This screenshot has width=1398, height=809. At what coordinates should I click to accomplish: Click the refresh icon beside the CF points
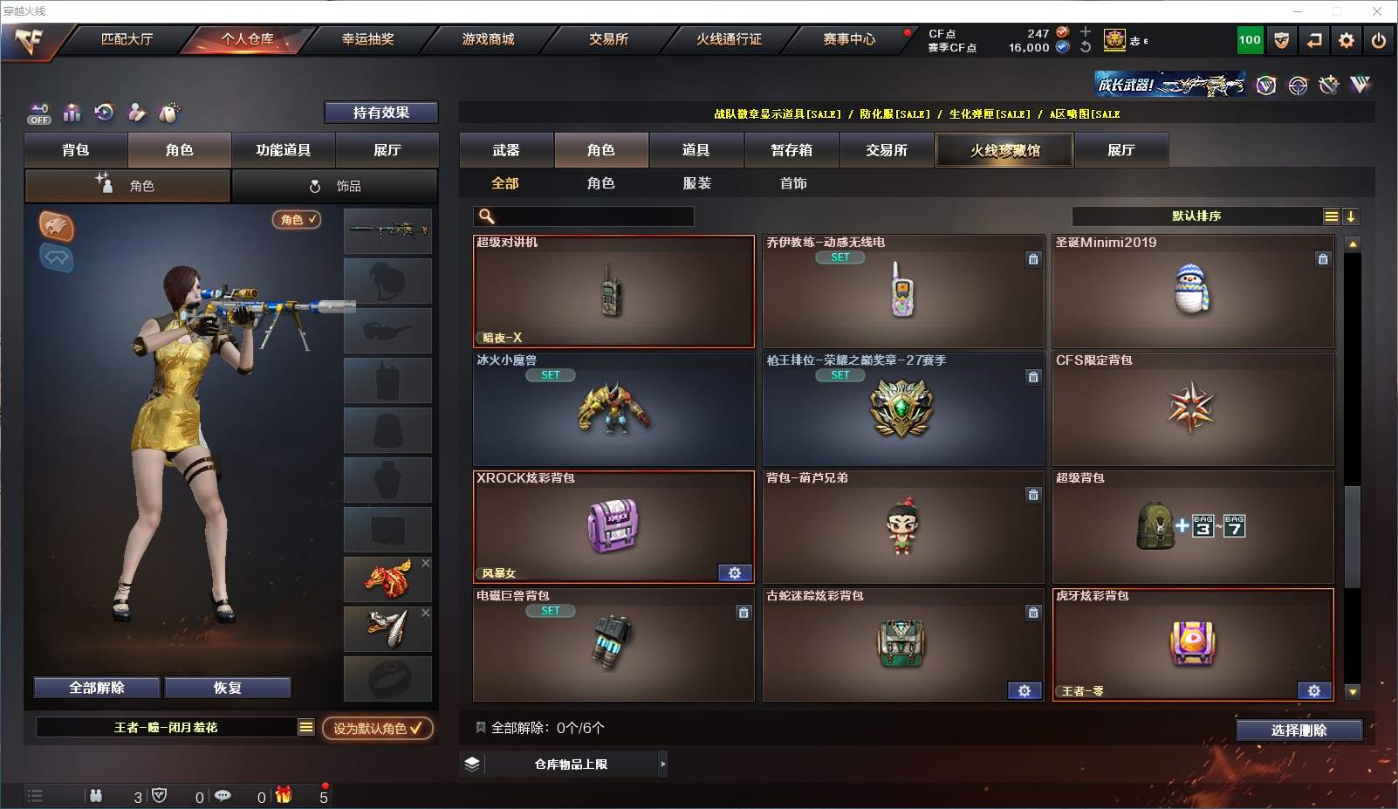(1086, 47)
